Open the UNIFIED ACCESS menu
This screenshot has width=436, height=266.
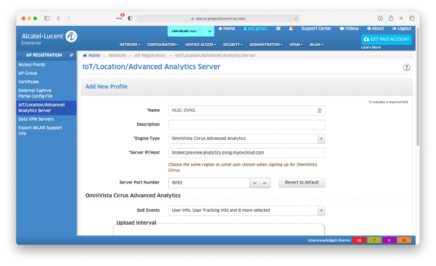click(x=201, y=45)
